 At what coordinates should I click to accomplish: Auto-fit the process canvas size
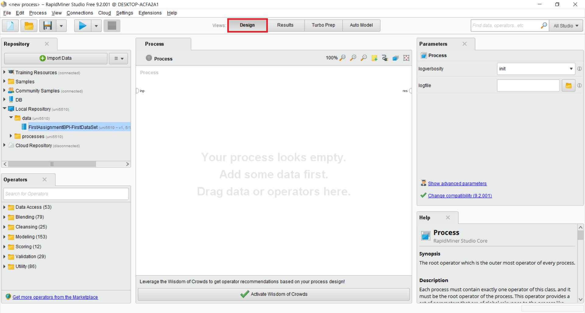[406, 58]
